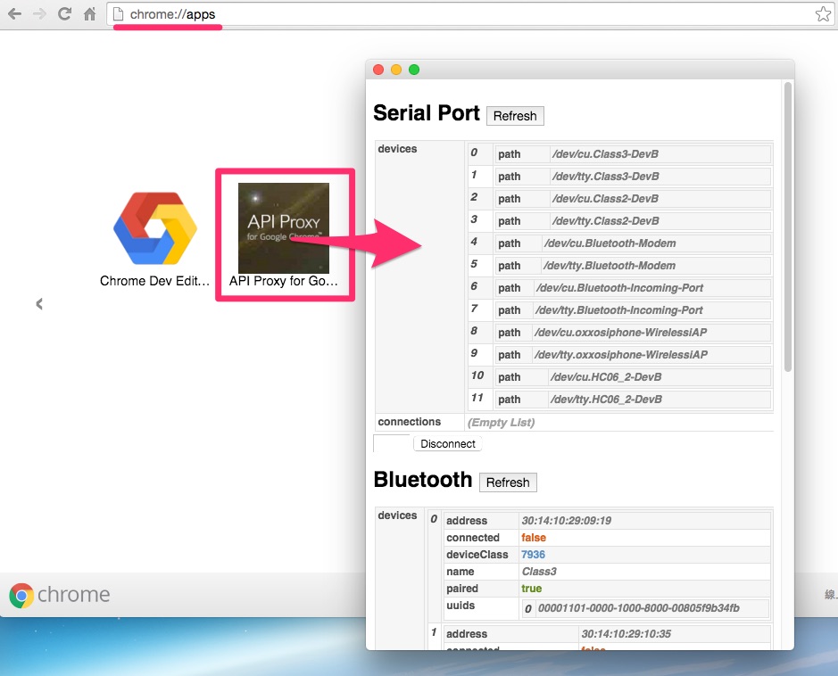Refresh the Serial Port list
The width and height of the screenshot is (838, 676).
pos(515,116)
